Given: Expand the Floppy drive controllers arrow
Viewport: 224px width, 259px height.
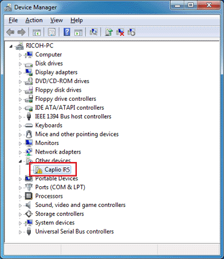Looking at the screenshot, I should [x=20, y=99].
